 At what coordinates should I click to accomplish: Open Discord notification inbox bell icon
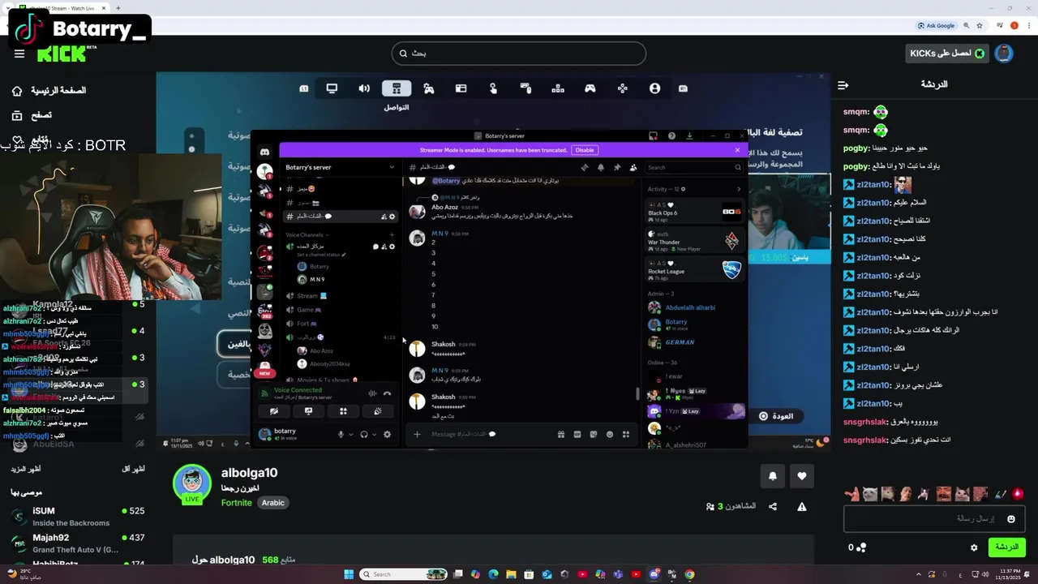coord(601,167)
